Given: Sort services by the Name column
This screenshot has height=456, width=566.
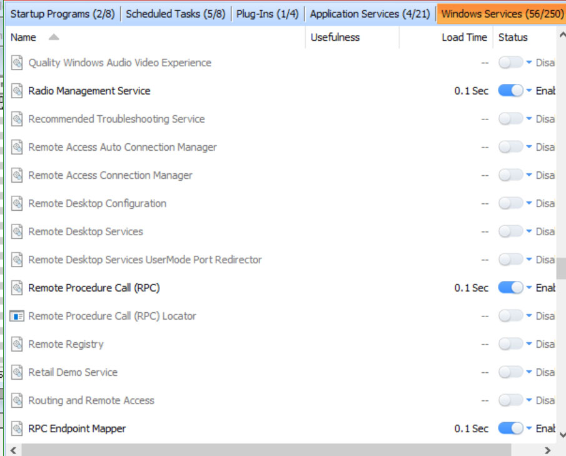Looking at the screenshot, I should pos(23,37).
